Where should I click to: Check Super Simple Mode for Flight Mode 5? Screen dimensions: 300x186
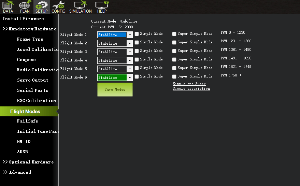click(174, 68)
